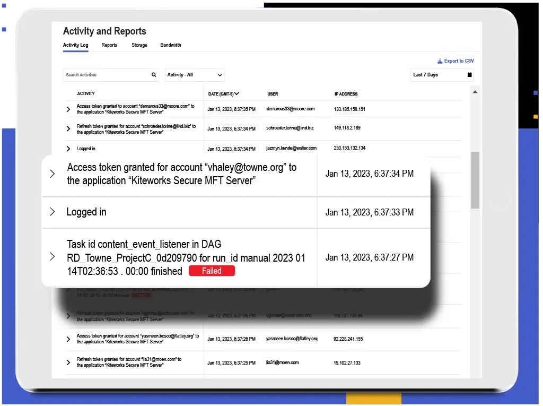
Task: Click the user schroeder.lorine@lind.biz cell
Action: tap(290, 128)
